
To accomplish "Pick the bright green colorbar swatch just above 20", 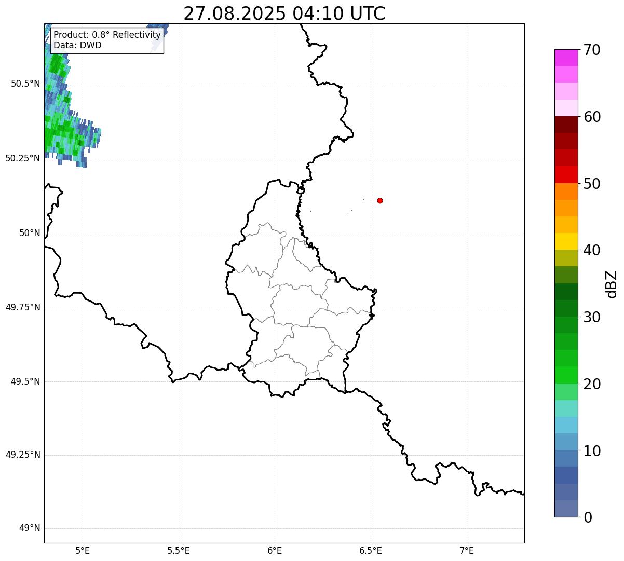I will (x=566, y=375).
